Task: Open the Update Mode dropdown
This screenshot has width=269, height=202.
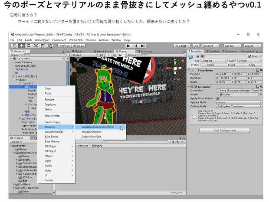Action: [239, 102]
